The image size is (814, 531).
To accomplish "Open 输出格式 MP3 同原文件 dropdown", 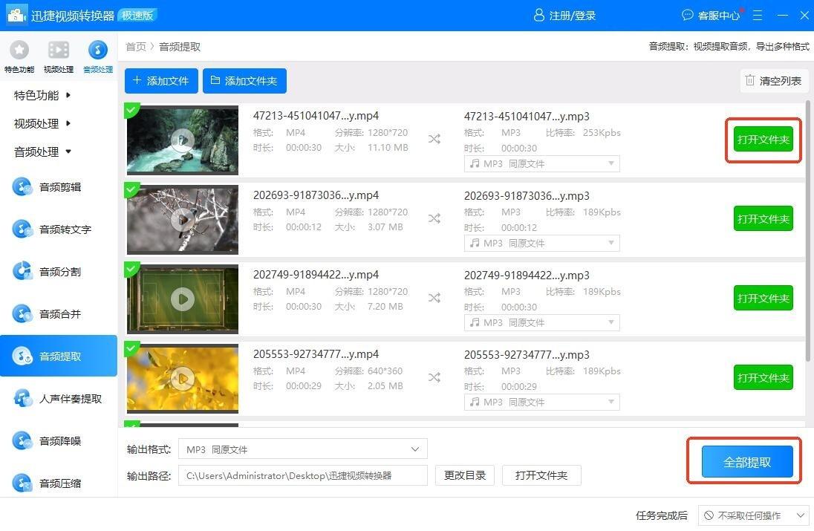I will 303,449.
